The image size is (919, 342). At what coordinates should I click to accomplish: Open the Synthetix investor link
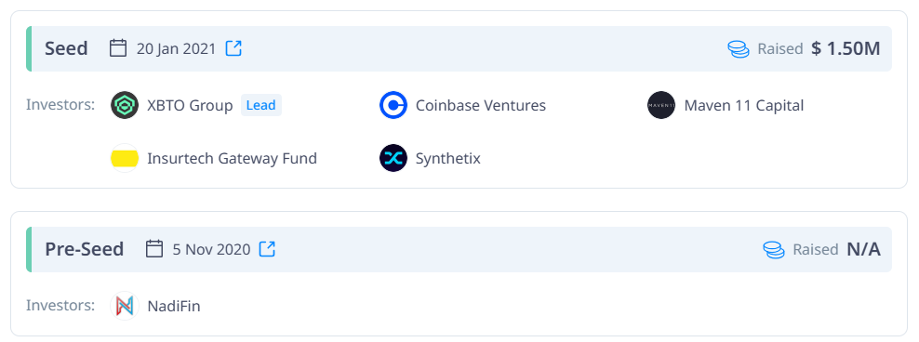pos(447,158)
